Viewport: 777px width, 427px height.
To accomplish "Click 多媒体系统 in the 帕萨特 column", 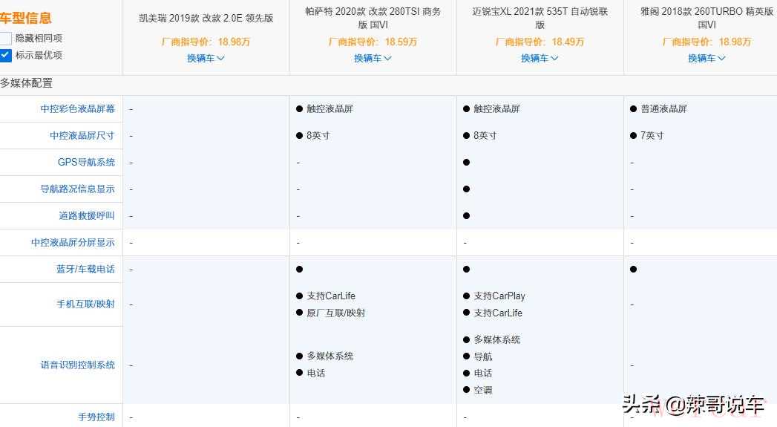I will pyautogui.click(x=330, y=356).
